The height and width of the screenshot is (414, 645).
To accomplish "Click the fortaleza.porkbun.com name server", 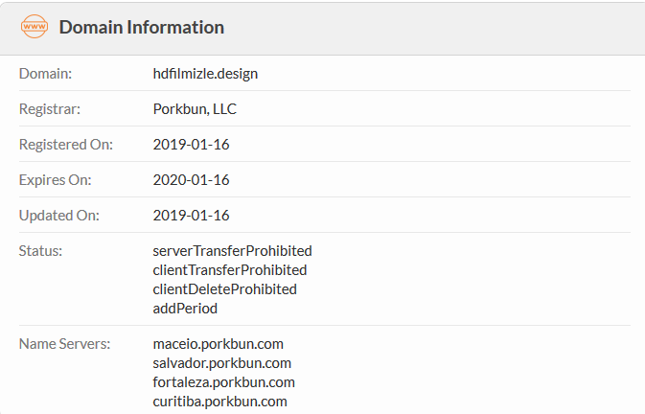I will (x=223, y=382).
